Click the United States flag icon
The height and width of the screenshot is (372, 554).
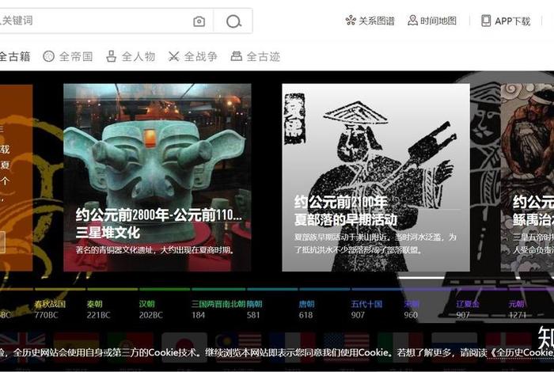pyautogui.click(x=347, y=347)
